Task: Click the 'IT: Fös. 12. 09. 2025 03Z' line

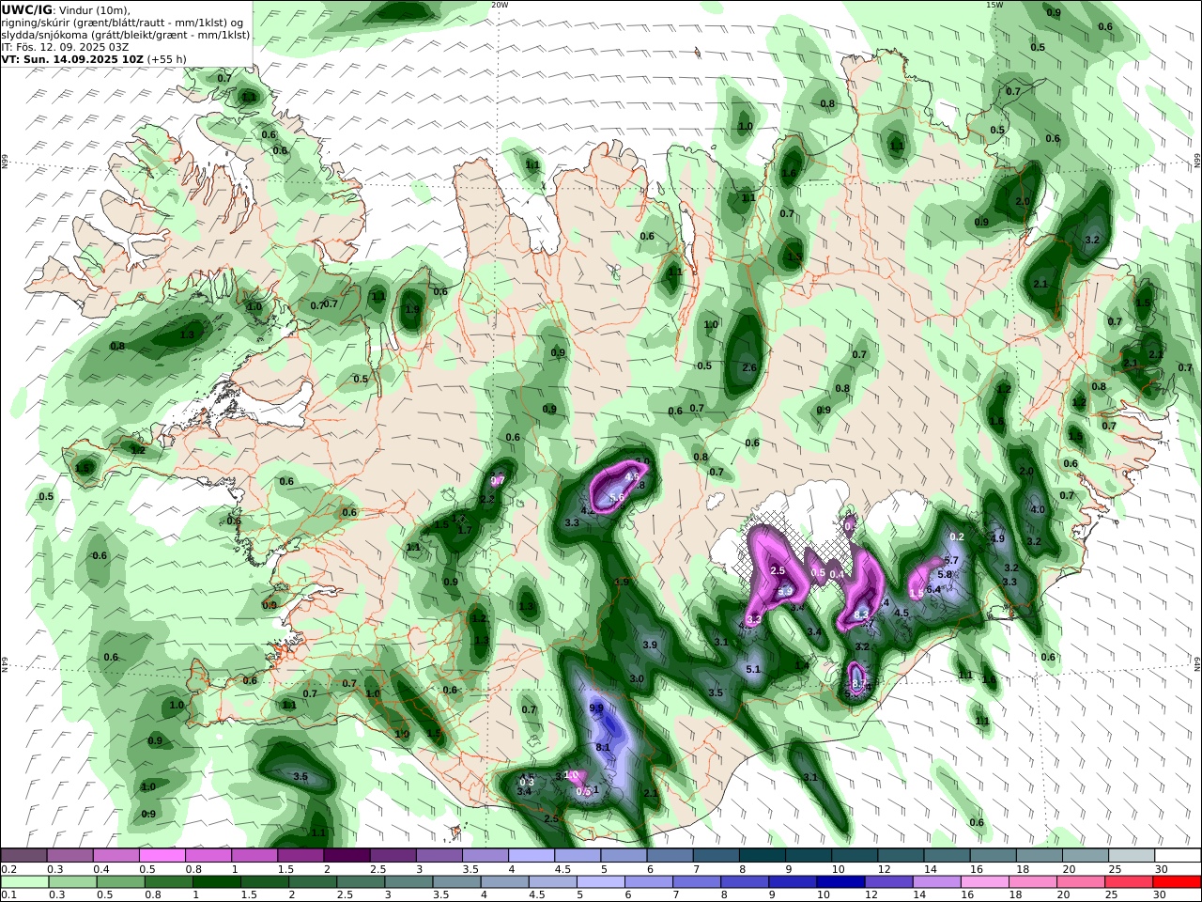Action: point(66,46)
